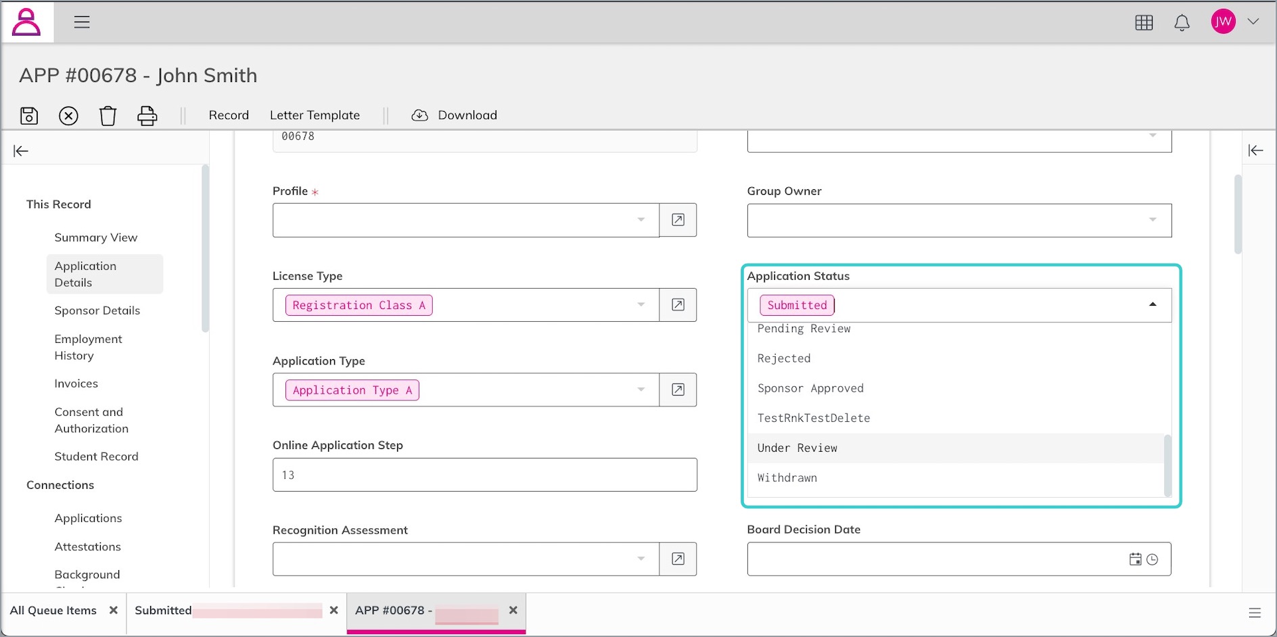Click the status dropdown list scrollbar
The height and width of the screenshot is (637, 1277).
[1167, 465]
